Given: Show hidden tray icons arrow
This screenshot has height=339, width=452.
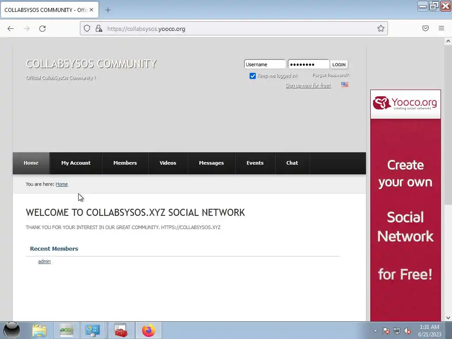Looking at the screenshot, I should click(375, 331).
